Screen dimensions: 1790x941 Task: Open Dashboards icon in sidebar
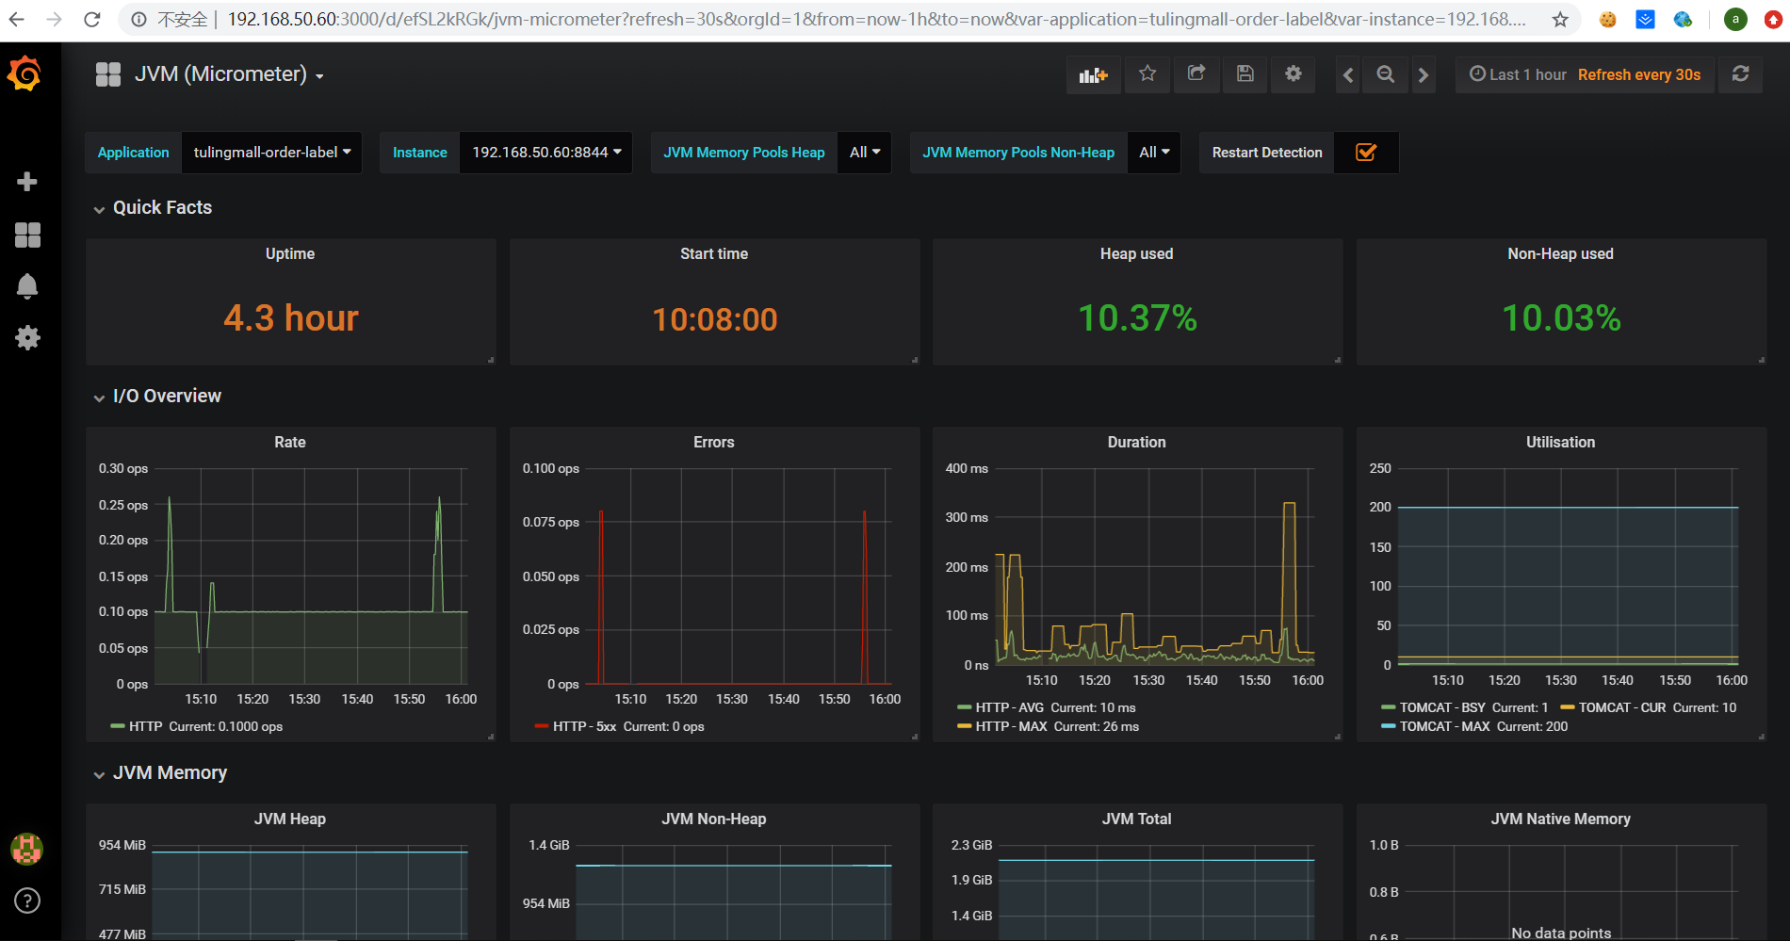(x=27, y=235)
